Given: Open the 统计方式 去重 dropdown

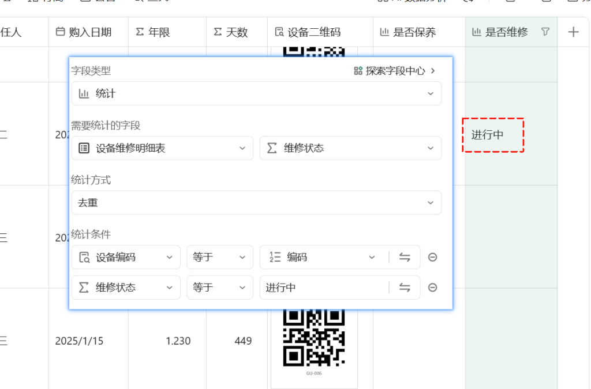Looking at the screenshot, I should pos(256,203).
